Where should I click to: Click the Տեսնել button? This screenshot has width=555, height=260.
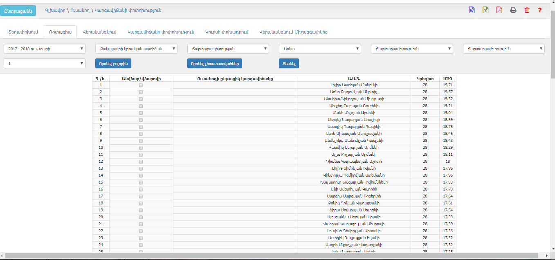[x=289, y=63]
